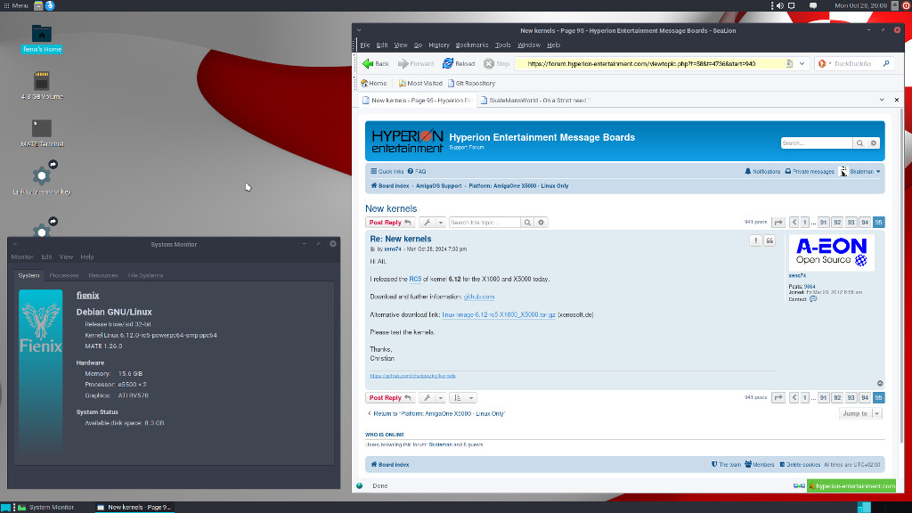Open the FAQ link
Image resolution: width=912 pixels, height=513 pixels.
(417, 172)
